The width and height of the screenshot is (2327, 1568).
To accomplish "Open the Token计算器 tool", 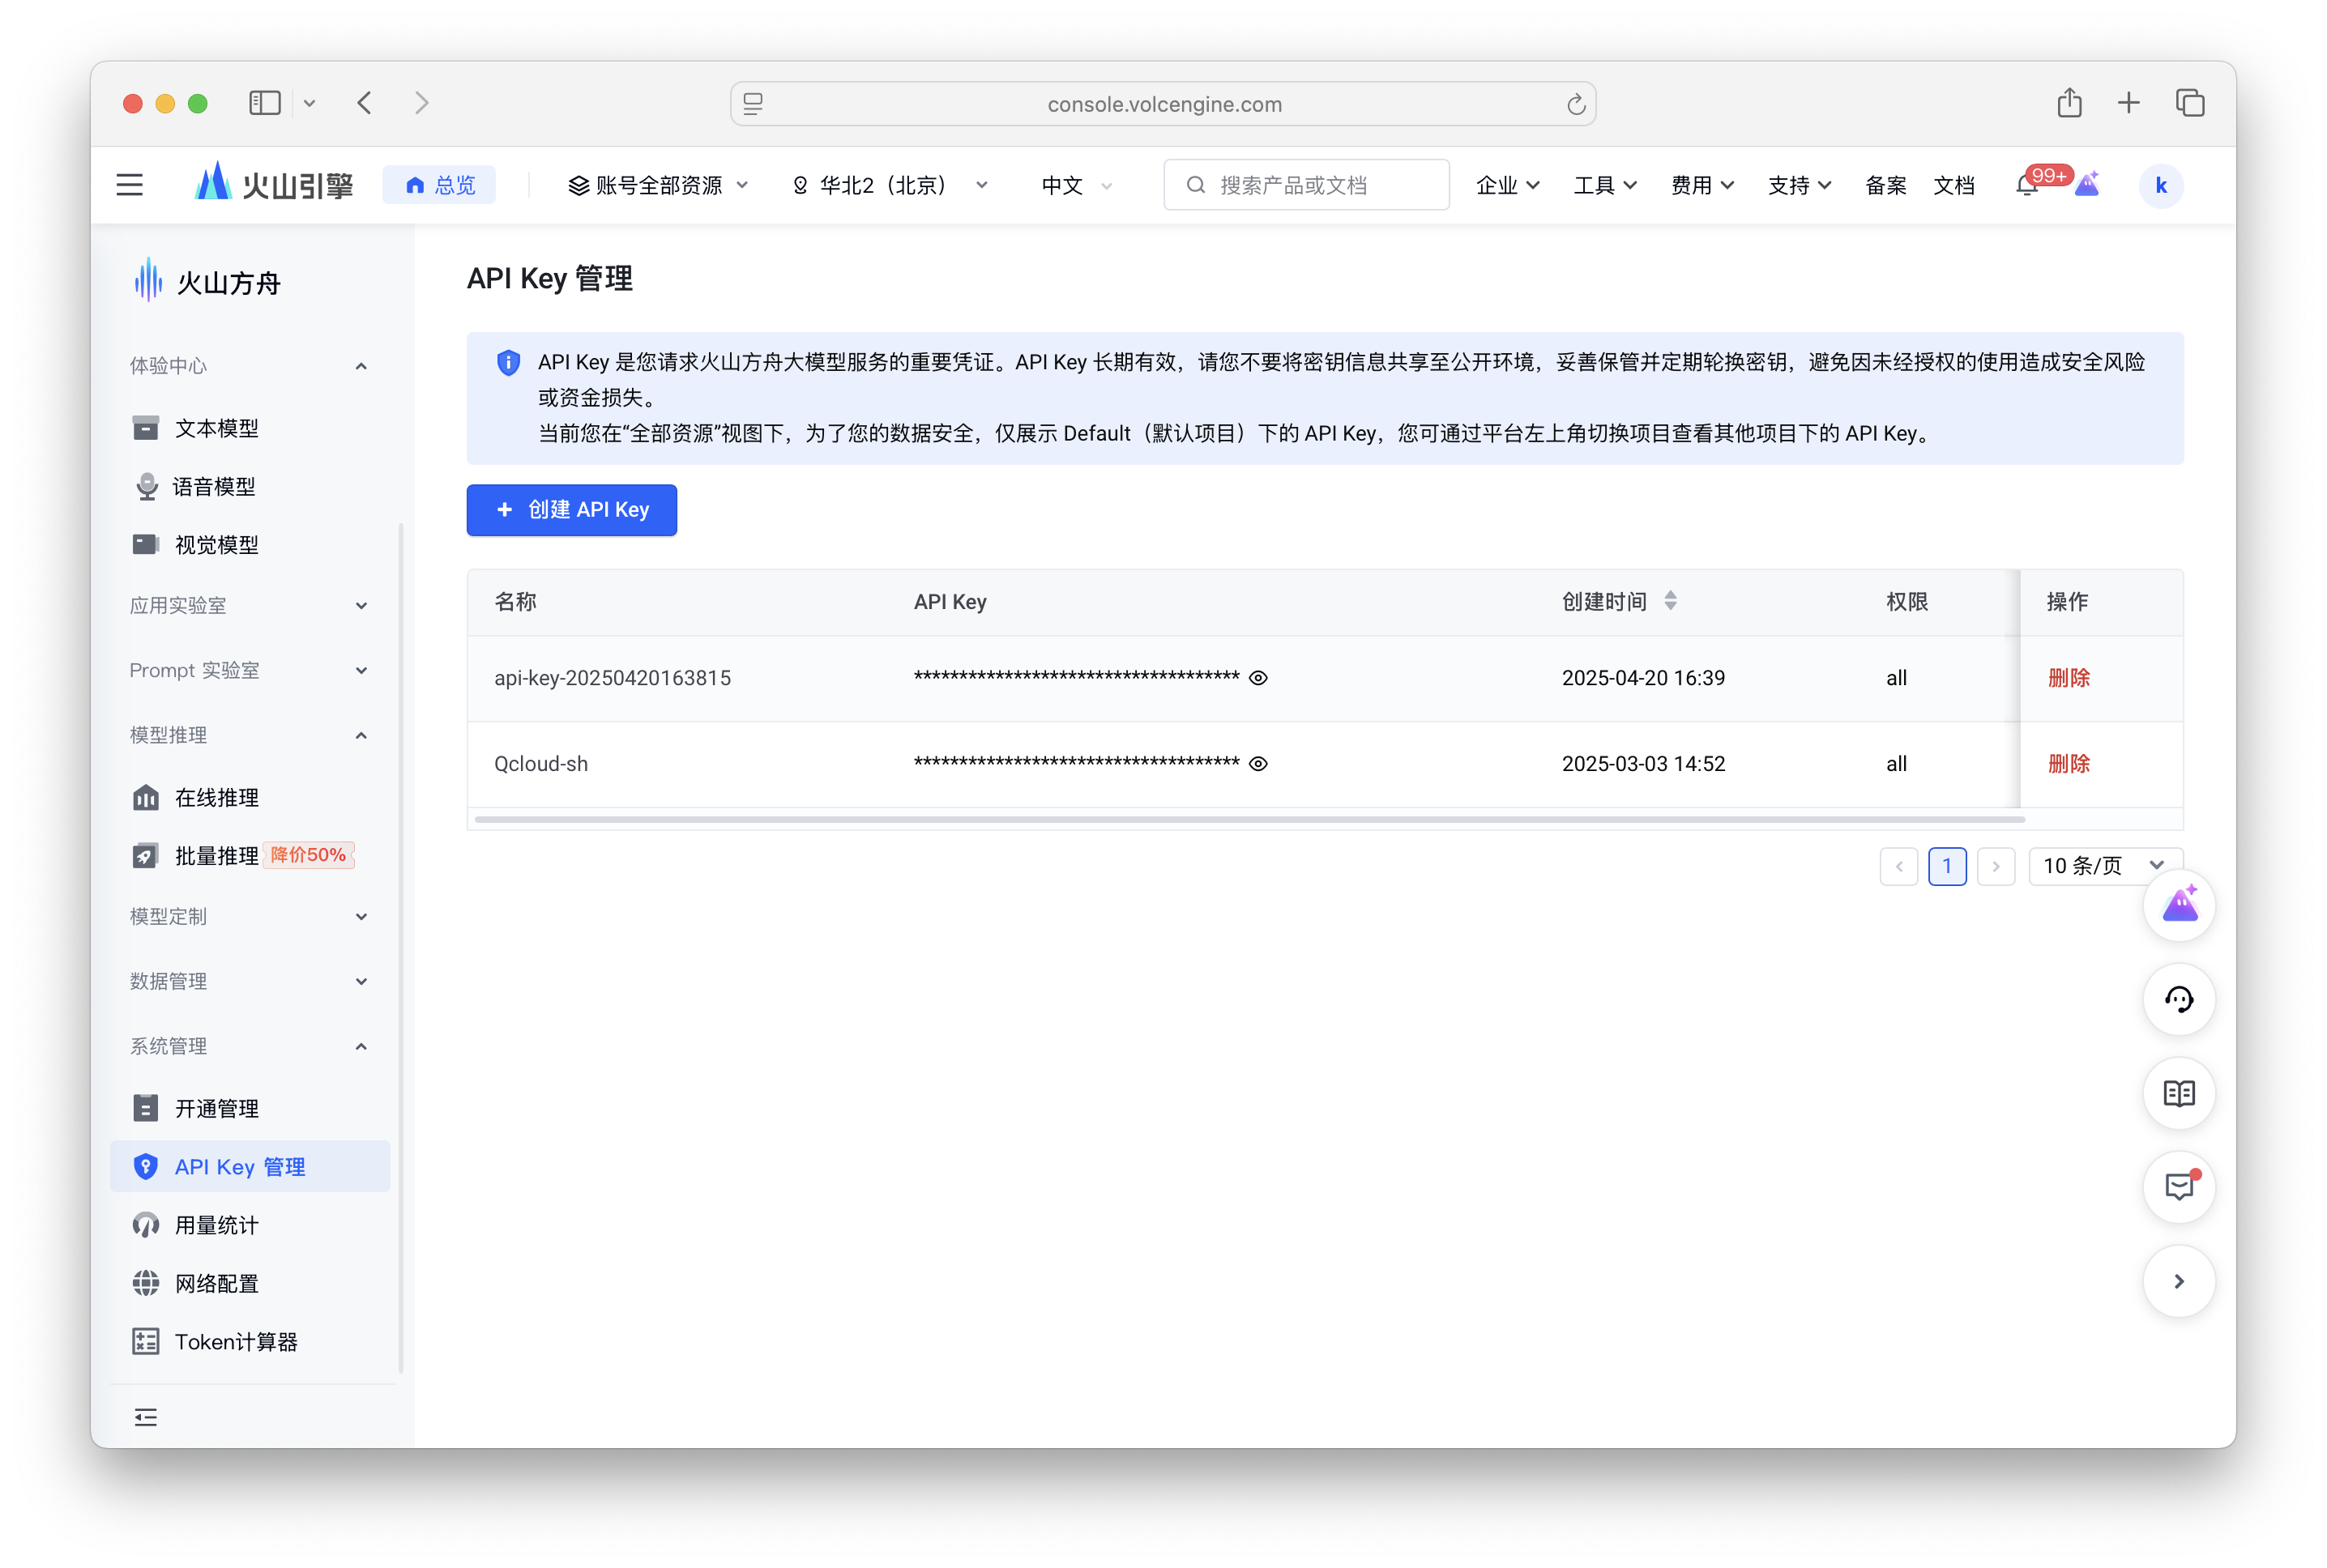I will [237, 1341].
